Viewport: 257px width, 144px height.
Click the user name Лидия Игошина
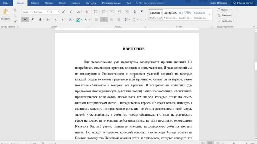click(218, 3)
